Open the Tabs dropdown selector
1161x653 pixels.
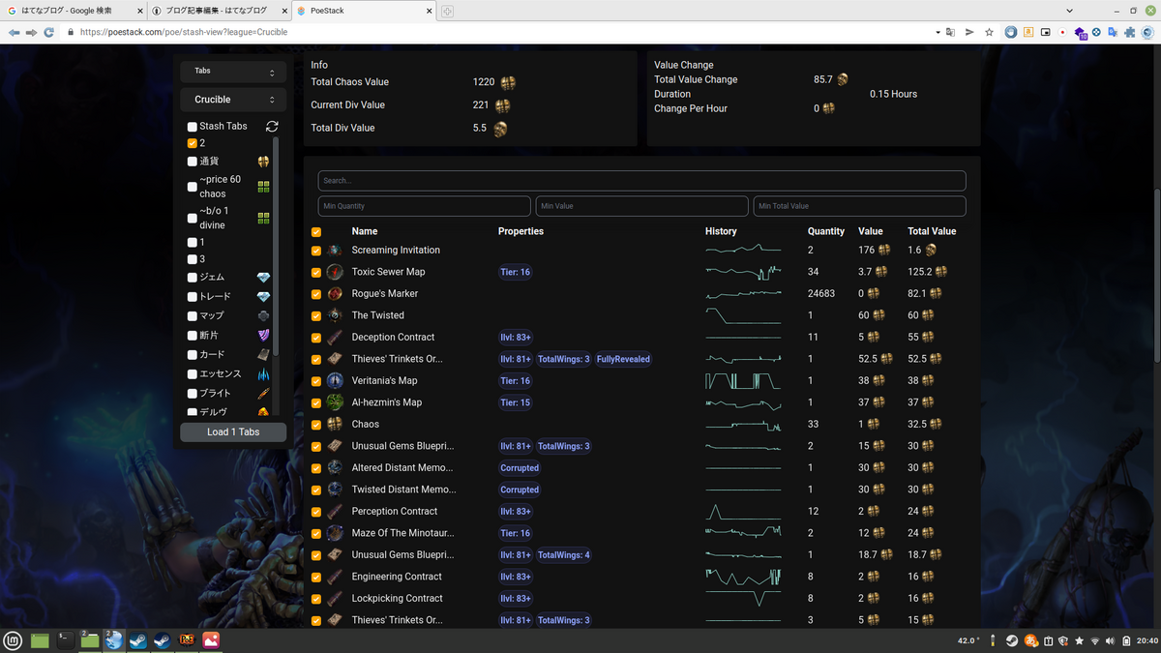coord(233,72)
